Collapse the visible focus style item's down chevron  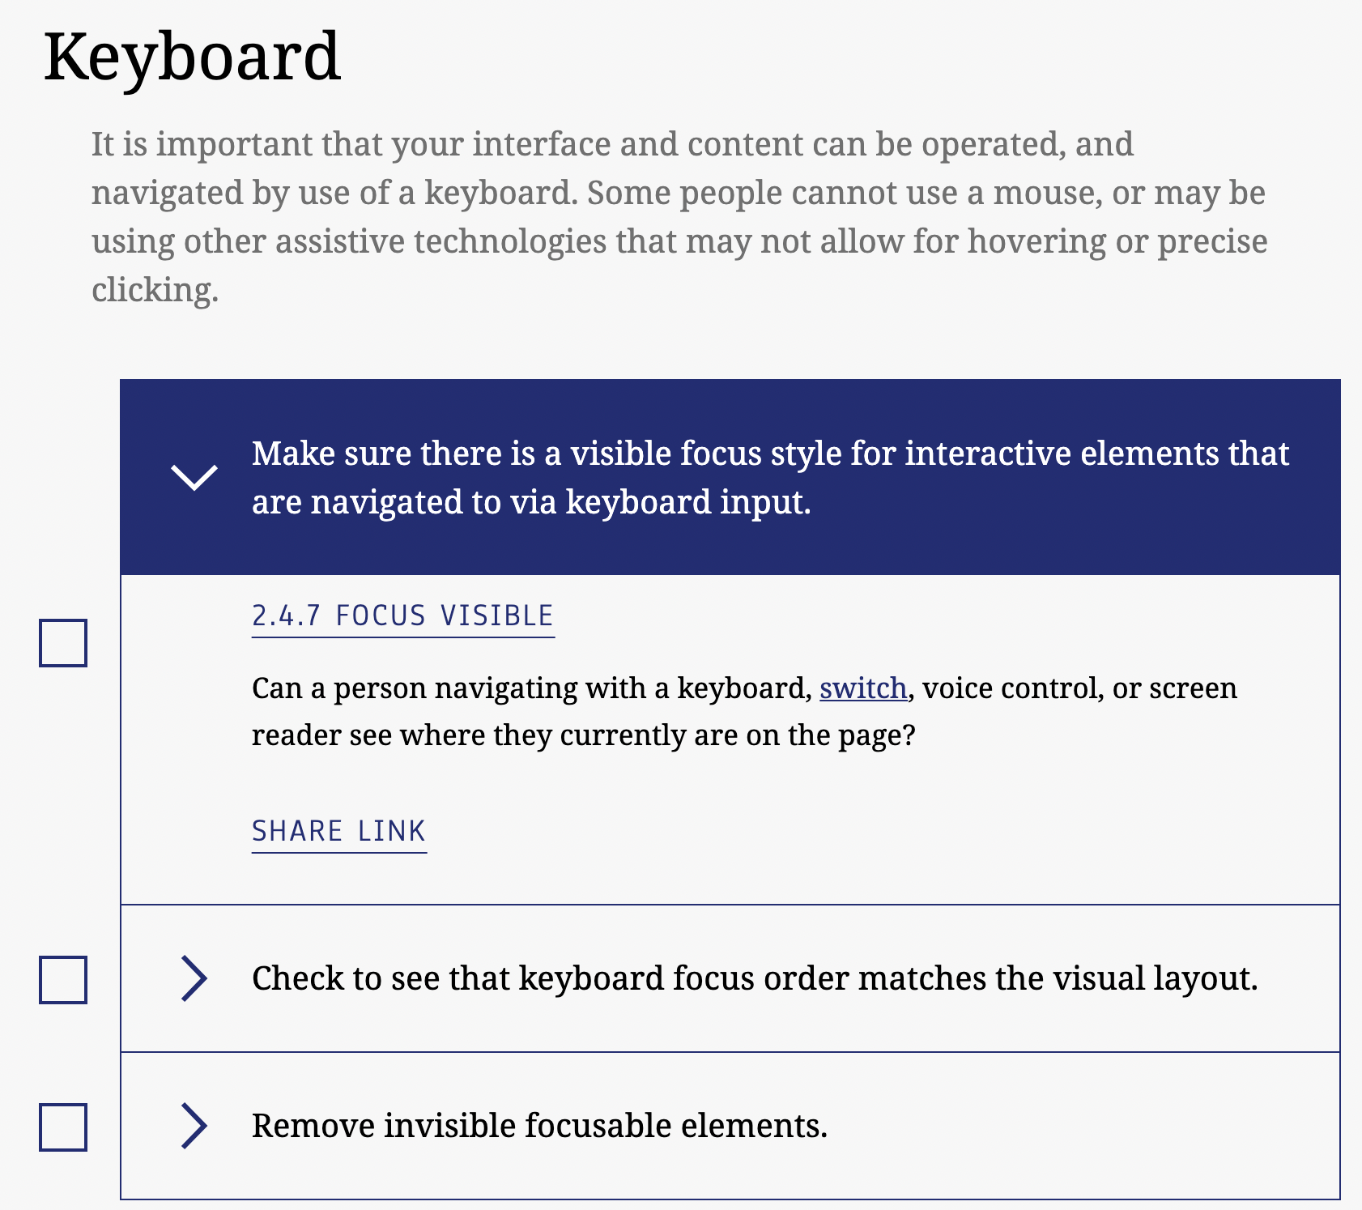pos(194,477)
